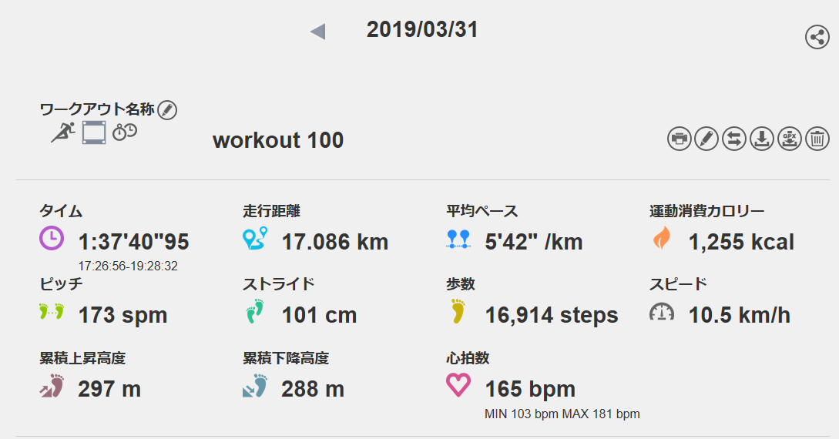Click the speedometer icon
The height and width of the screenshot is (439, 839).
point(661,312)
